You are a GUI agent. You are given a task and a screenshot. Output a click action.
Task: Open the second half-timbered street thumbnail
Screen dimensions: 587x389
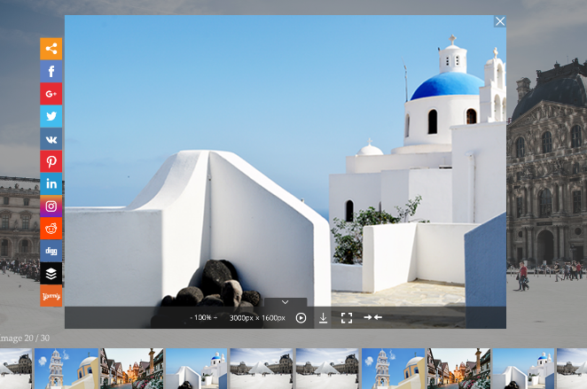click(x=458, y=369)
